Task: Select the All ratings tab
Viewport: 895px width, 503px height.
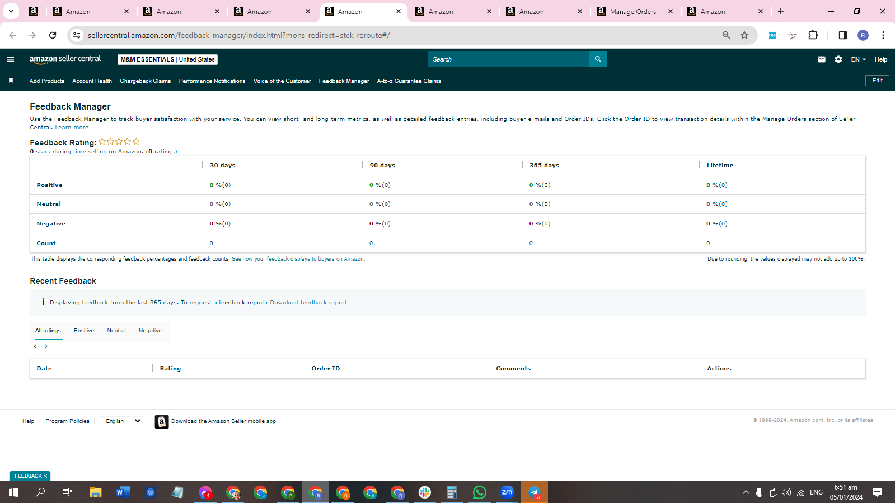Action: coord(48,331)
